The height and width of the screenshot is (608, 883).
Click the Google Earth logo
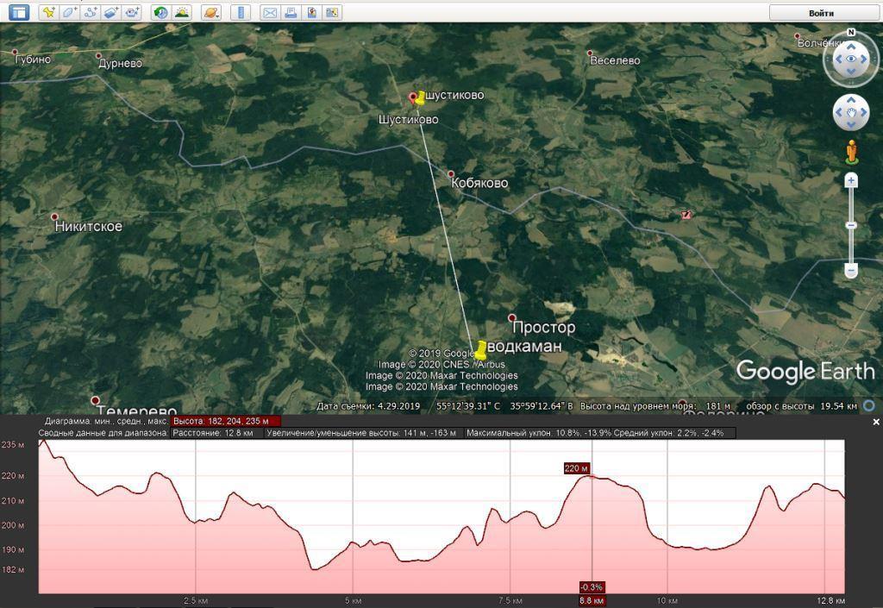805,372
